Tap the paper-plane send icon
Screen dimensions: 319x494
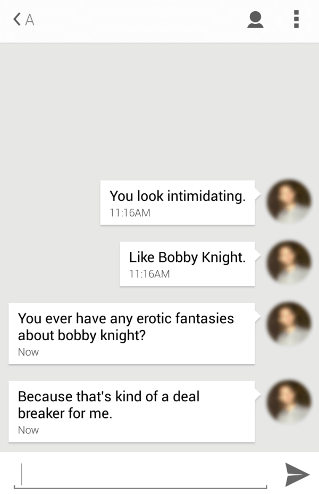tap(298, 474)
